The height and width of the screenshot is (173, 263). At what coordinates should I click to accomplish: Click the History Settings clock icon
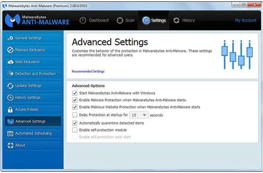coord(10,97)
